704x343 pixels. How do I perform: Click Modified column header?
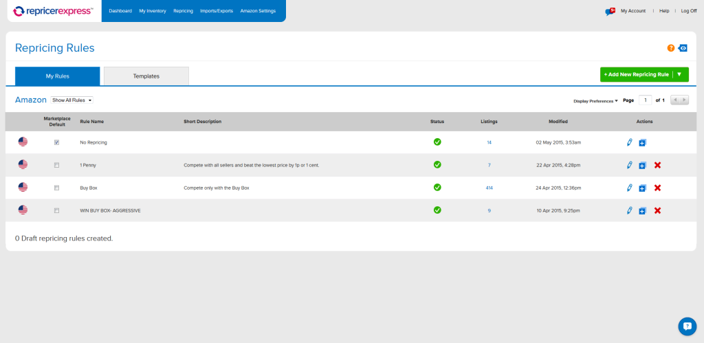tap(558, 122)
